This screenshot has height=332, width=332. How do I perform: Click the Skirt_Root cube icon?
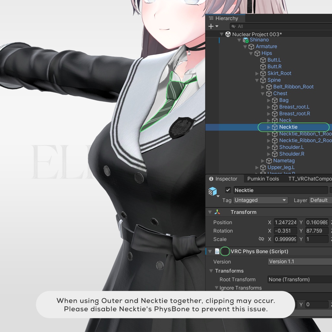(x=263, y=74)
